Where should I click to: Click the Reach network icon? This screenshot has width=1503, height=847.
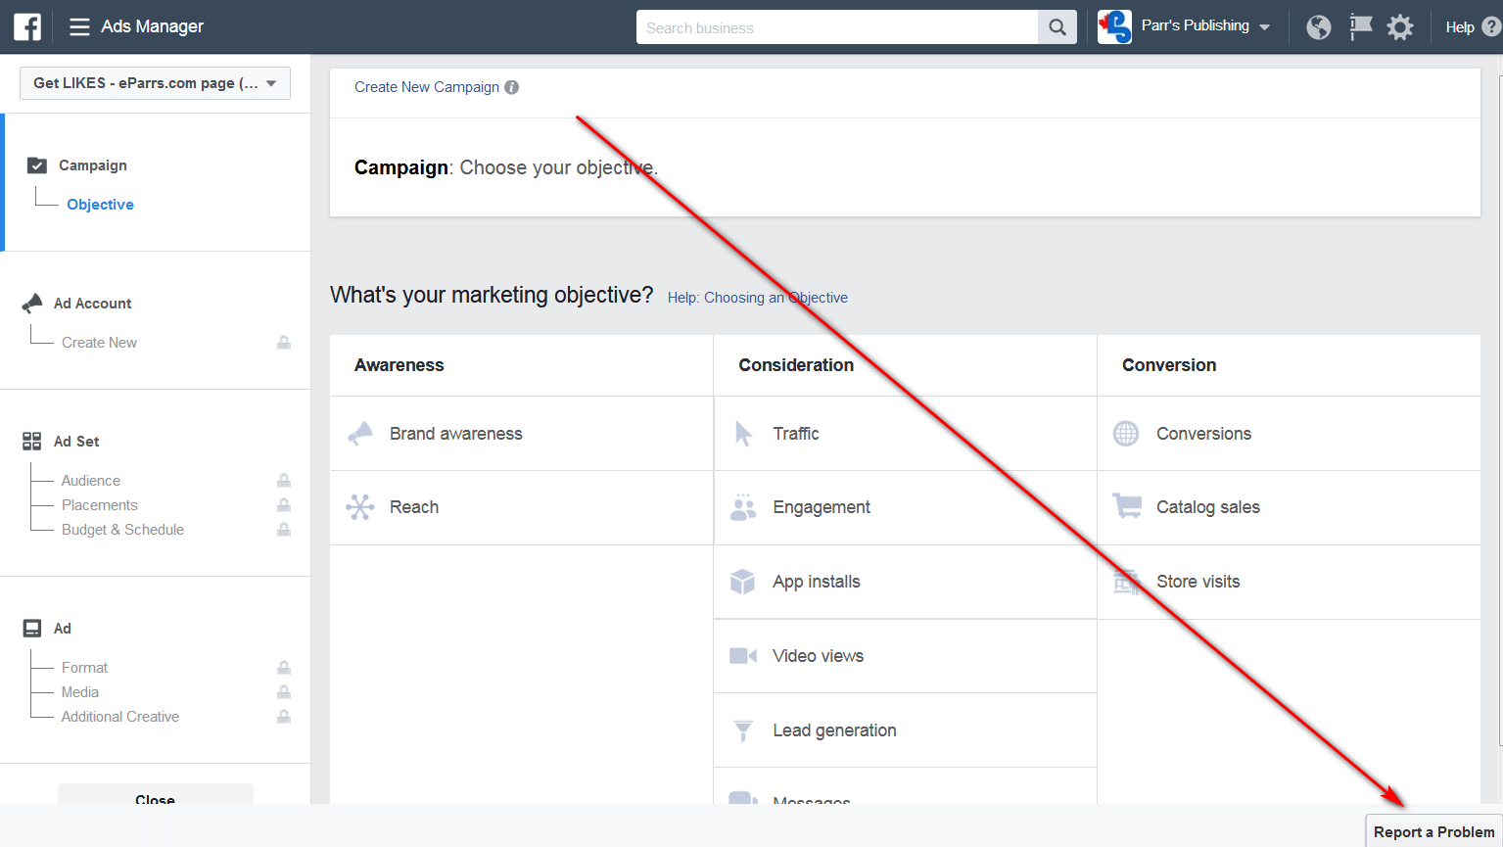[x=360, y=507]
